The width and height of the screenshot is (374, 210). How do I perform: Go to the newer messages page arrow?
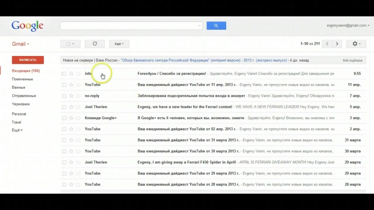(x=327, y=43)
